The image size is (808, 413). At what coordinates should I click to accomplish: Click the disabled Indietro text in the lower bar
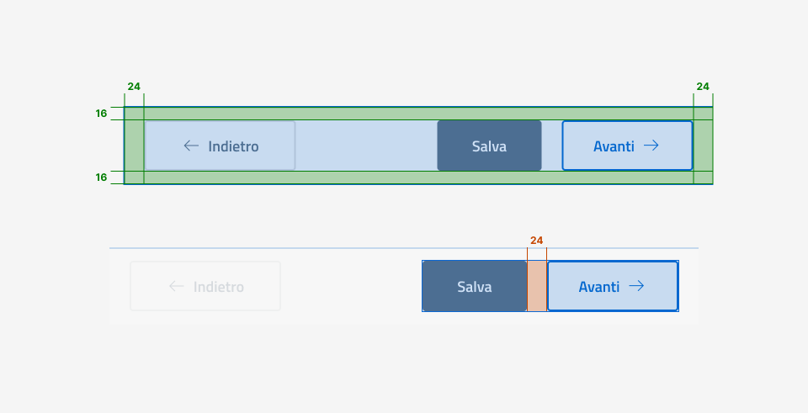[x=219, y=287]
